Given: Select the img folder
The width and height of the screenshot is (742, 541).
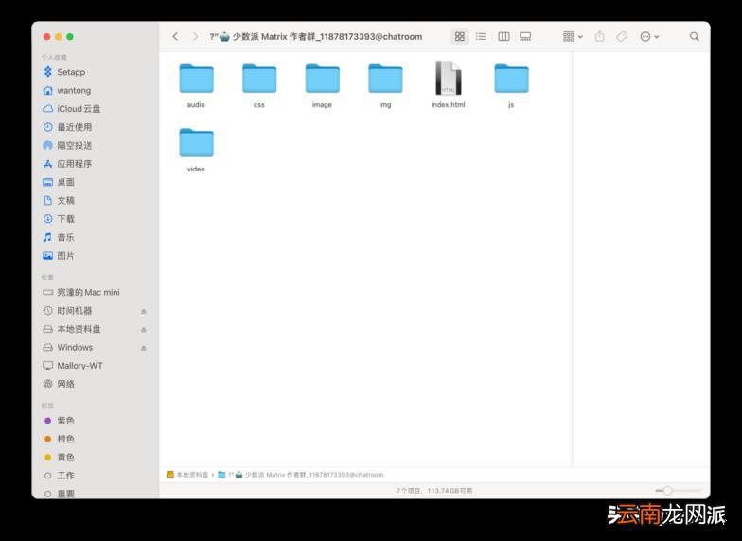Looking at the screenshot, I should point(385,85).
